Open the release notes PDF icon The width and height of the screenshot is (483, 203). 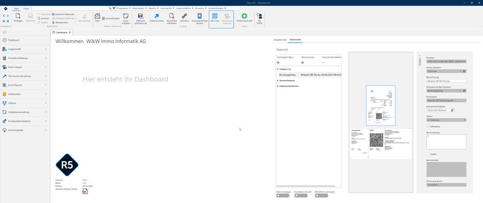tap(85, 191)
